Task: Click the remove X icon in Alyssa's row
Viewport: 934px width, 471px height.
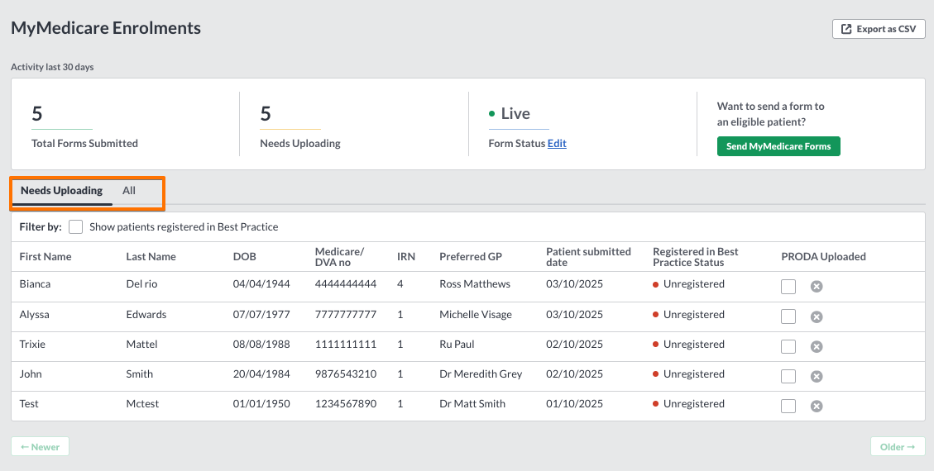Action: tap(817, 317)
